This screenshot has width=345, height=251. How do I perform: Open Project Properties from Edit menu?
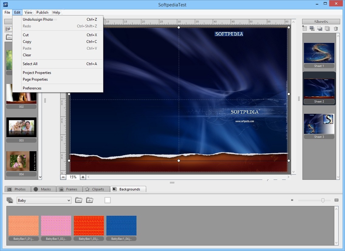point(58,73)
